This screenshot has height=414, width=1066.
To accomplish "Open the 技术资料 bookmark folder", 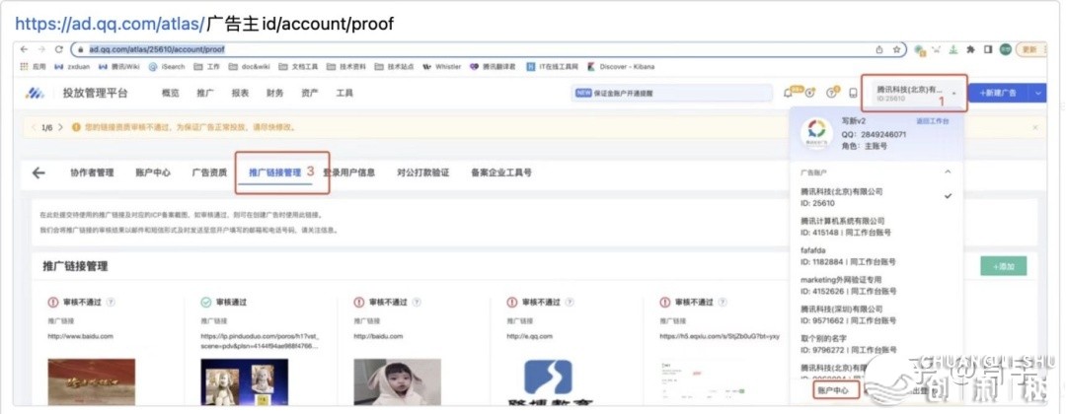I will coord(346,67).
